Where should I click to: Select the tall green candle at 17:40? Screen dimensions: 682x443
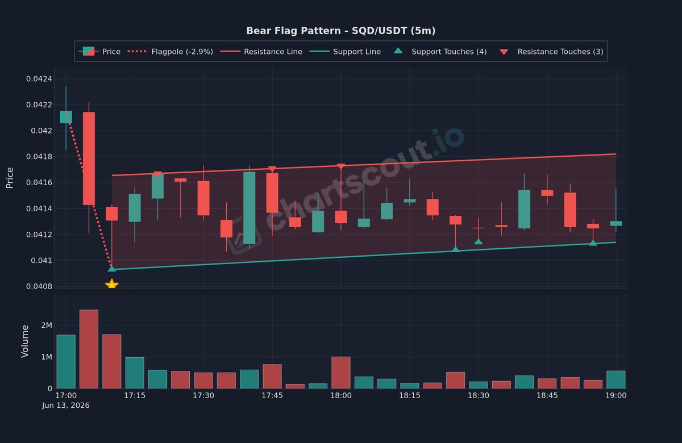[249, 208]
